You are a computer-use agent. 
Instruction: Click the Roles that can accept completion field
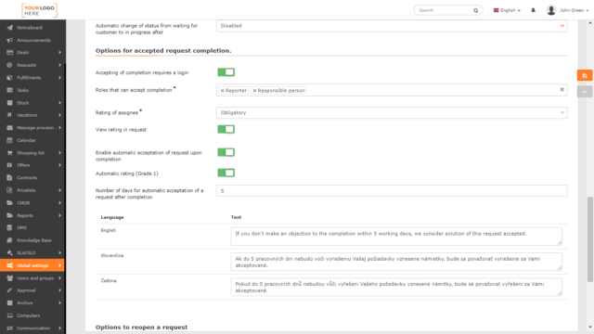(x=392, y=90)
